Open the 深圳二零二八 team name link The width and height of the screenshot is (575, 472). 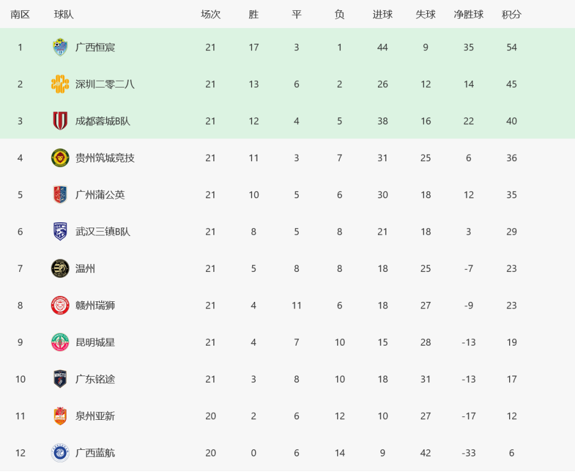(x=105, y=84)
